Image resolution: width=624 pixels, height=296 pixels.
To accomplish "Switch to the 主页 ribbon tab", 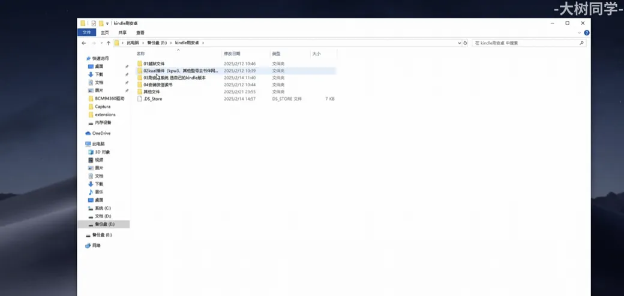I will click(104, 32).
